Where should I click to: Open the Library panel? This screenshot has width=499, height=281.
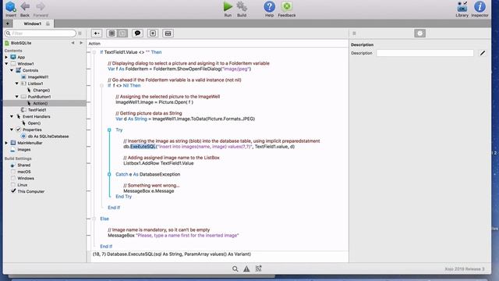[462, 7]
